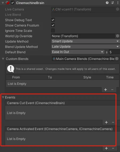Click the Style column header
This screenshot has height=152, width=120.
coord(87,77)
